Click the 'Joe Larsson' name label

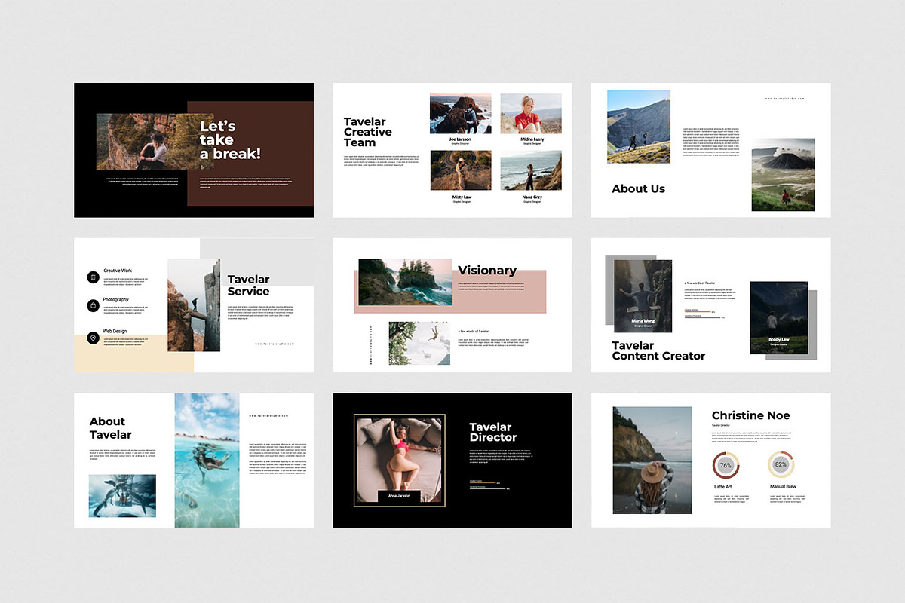tap(461, 139)
